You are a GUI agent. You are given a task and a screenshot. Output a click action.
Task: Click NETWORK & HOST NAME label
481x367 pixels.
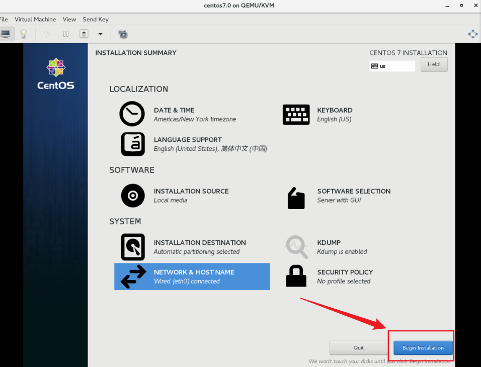(x=194, y=272)
